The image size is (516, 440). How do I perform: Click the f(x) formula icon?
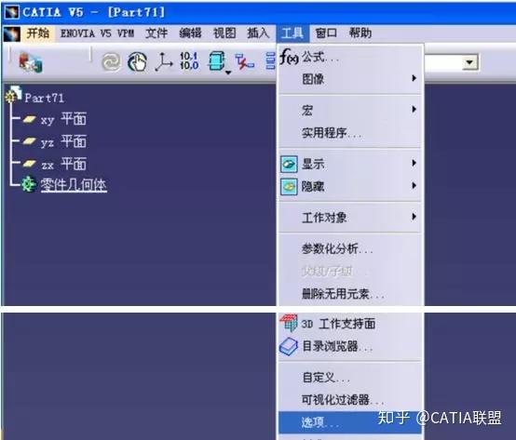pyautogui.click(x=289, y=57)
